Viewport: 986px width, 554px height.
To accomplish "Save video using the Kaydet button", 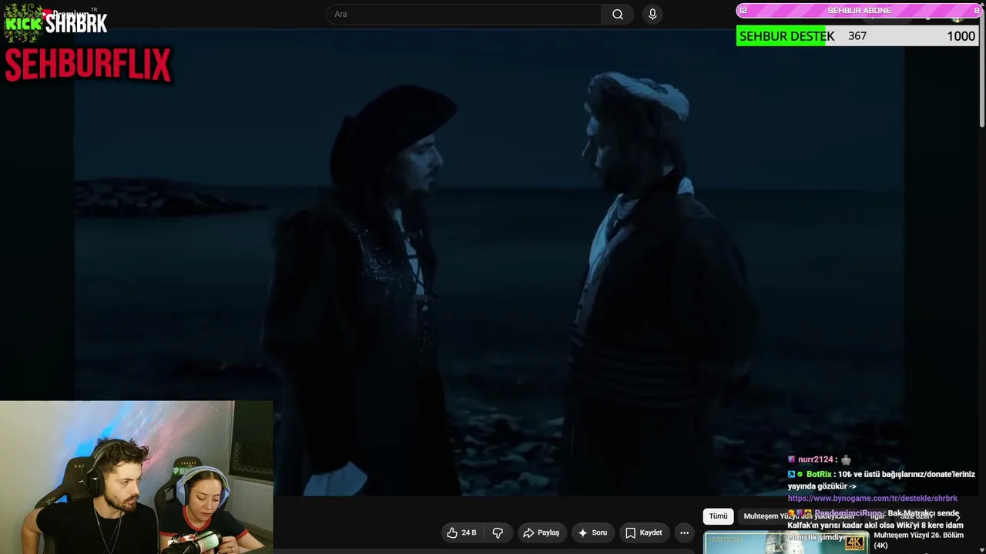I will [x=644, y=532].
